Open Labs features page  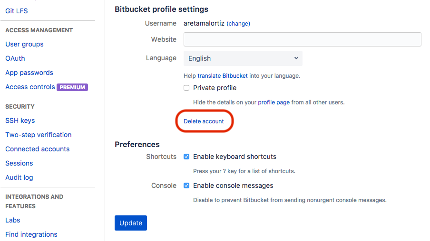[13, 220]
